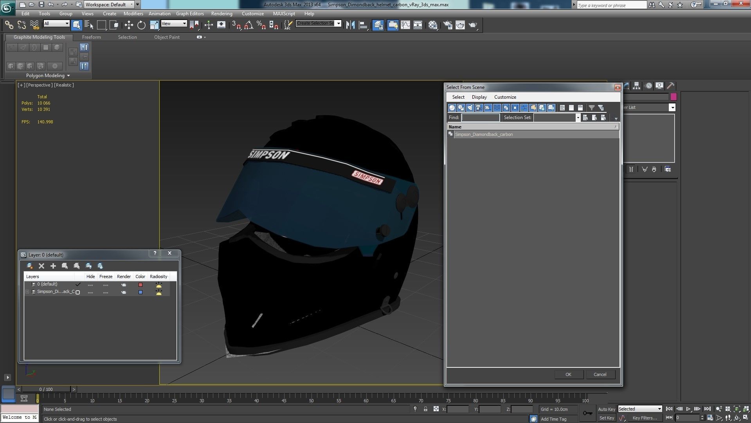Delete highlighted layer with X icon

click(41, 266)
